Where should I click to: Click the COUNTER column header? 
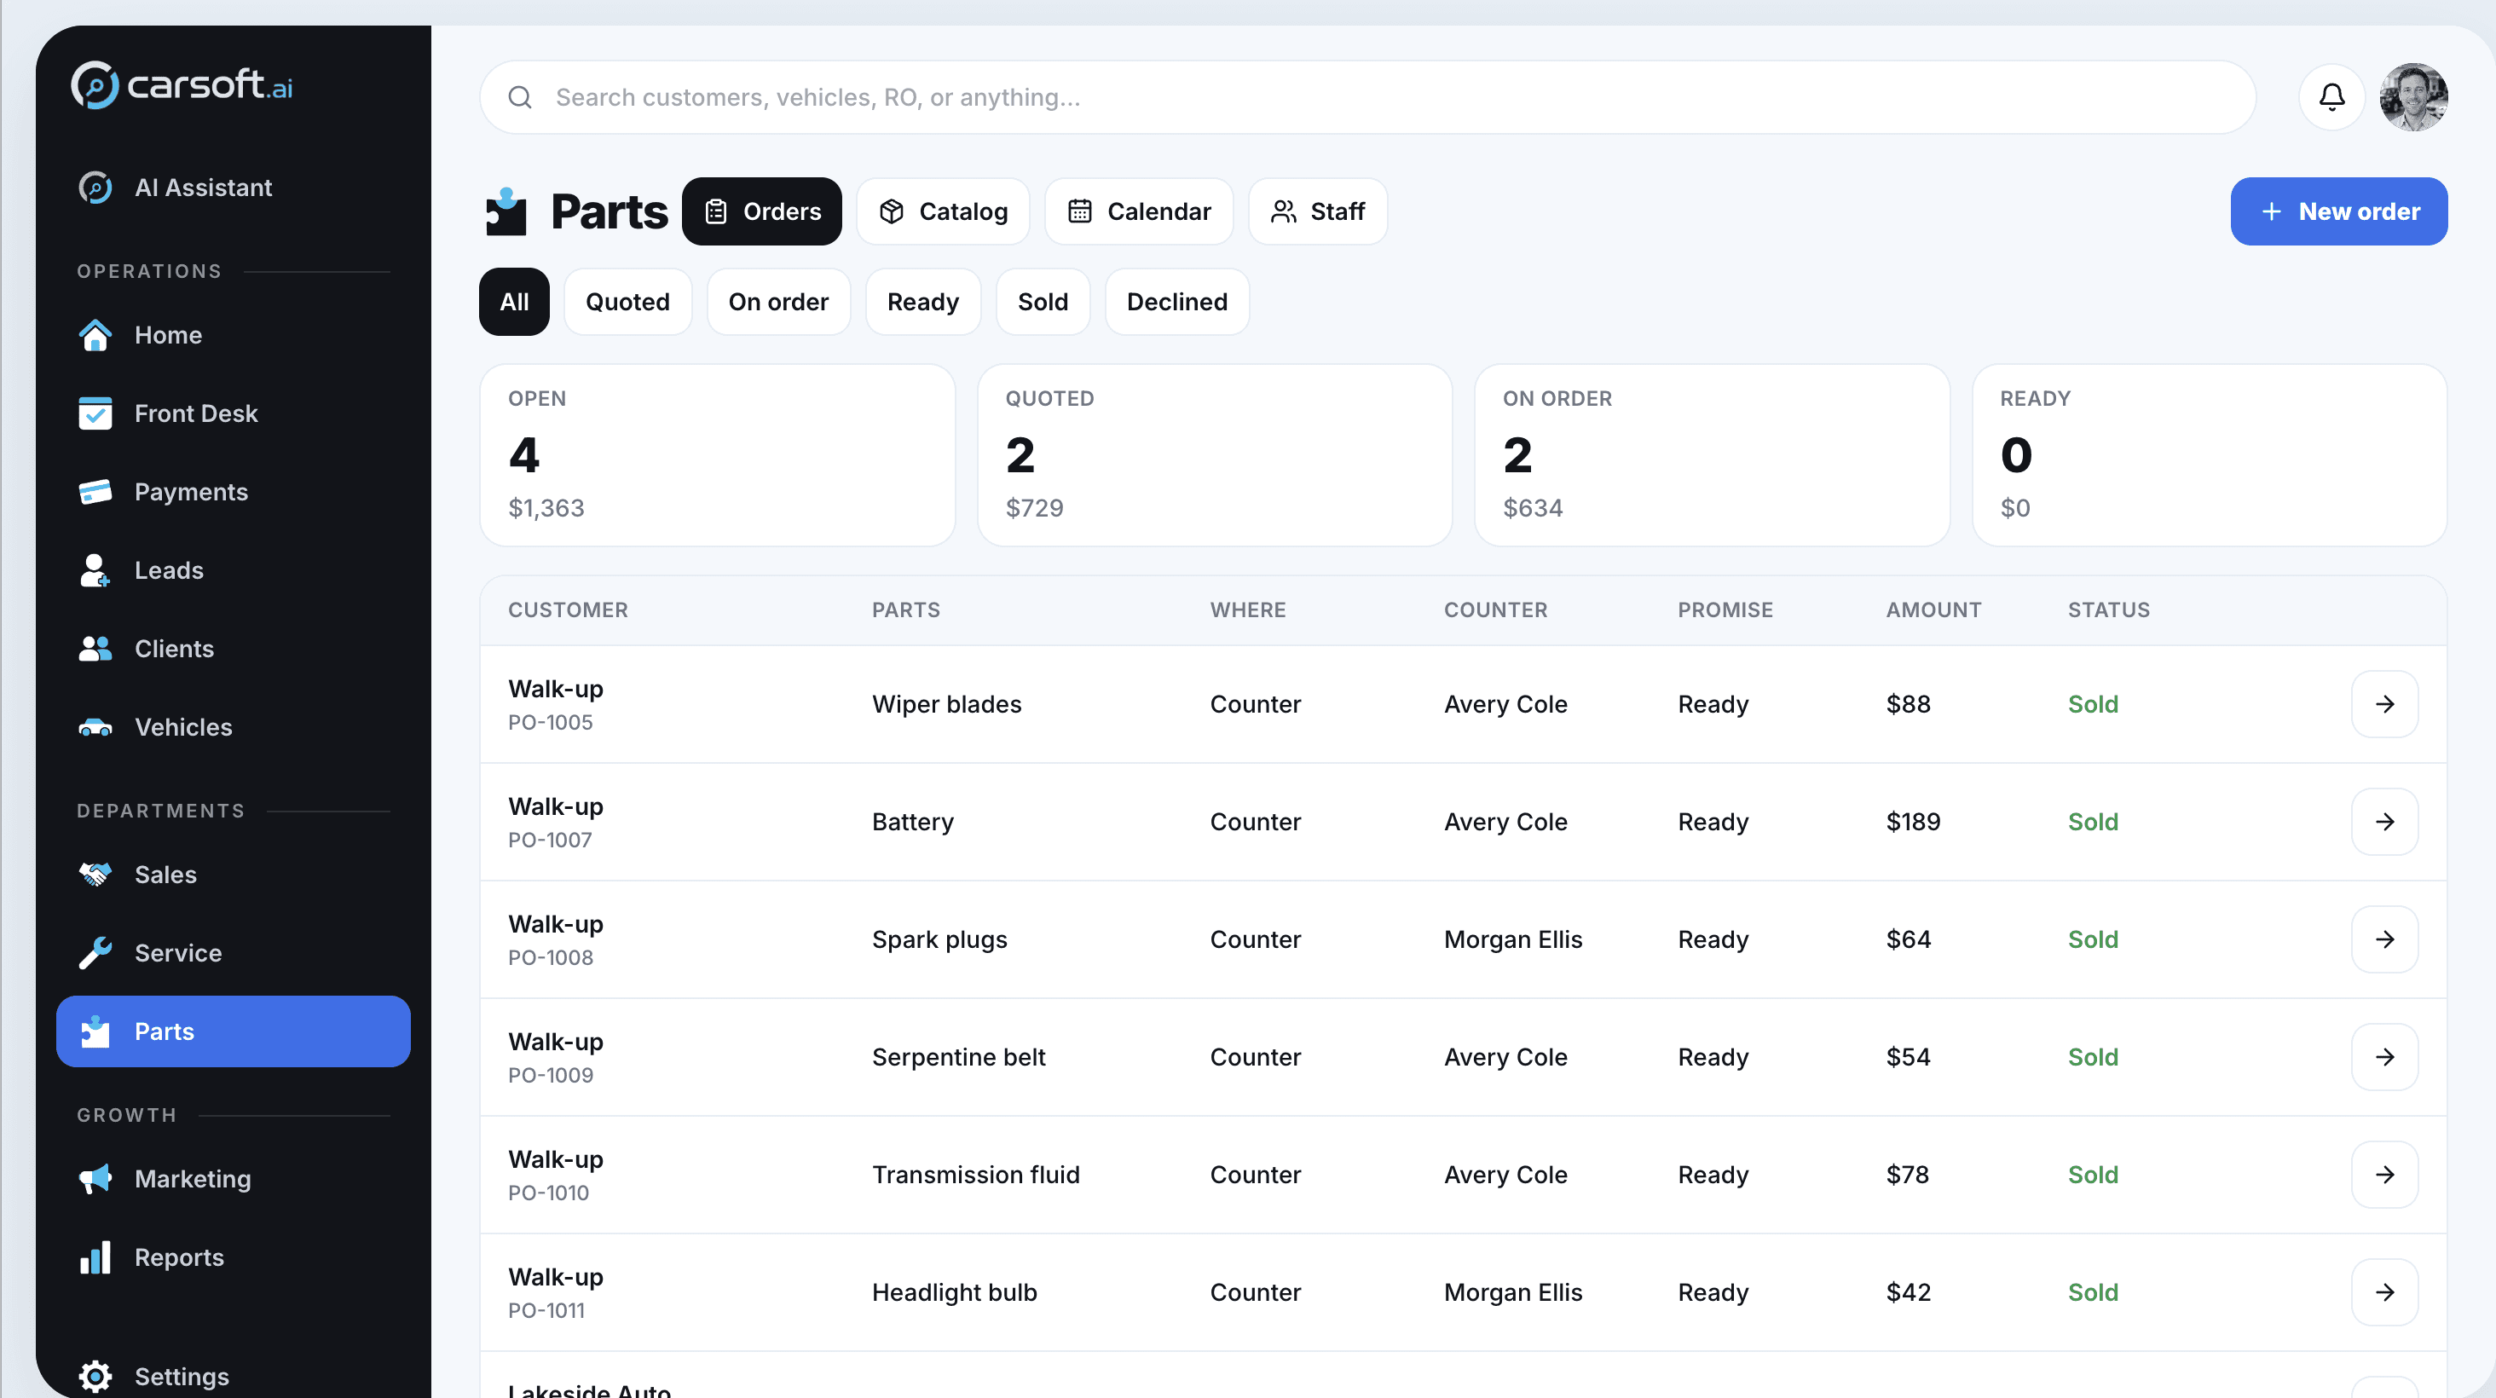[1496, 610]
